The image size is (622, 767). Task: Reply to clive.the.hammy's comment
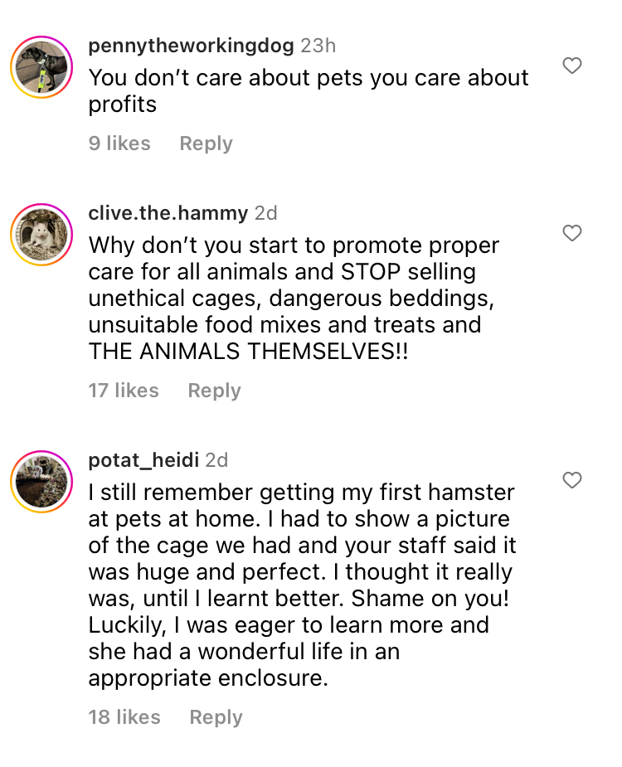click(214, 391)
